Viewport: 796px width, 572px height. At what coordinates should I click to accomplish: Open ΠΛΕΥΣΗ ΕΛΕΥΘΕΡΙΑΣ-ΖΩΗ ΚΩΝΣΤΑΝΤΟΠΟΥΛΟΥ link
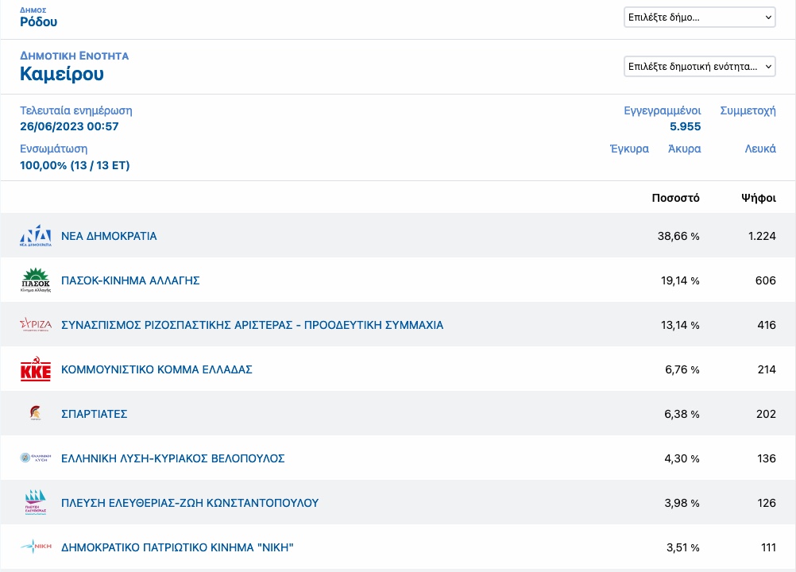point(190,503)
